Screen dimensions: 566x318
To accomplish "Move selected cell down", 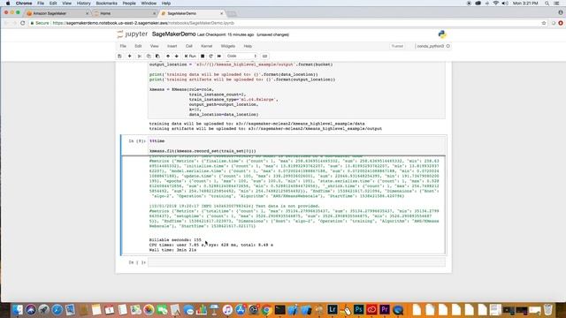I will [x=177, y=57].
